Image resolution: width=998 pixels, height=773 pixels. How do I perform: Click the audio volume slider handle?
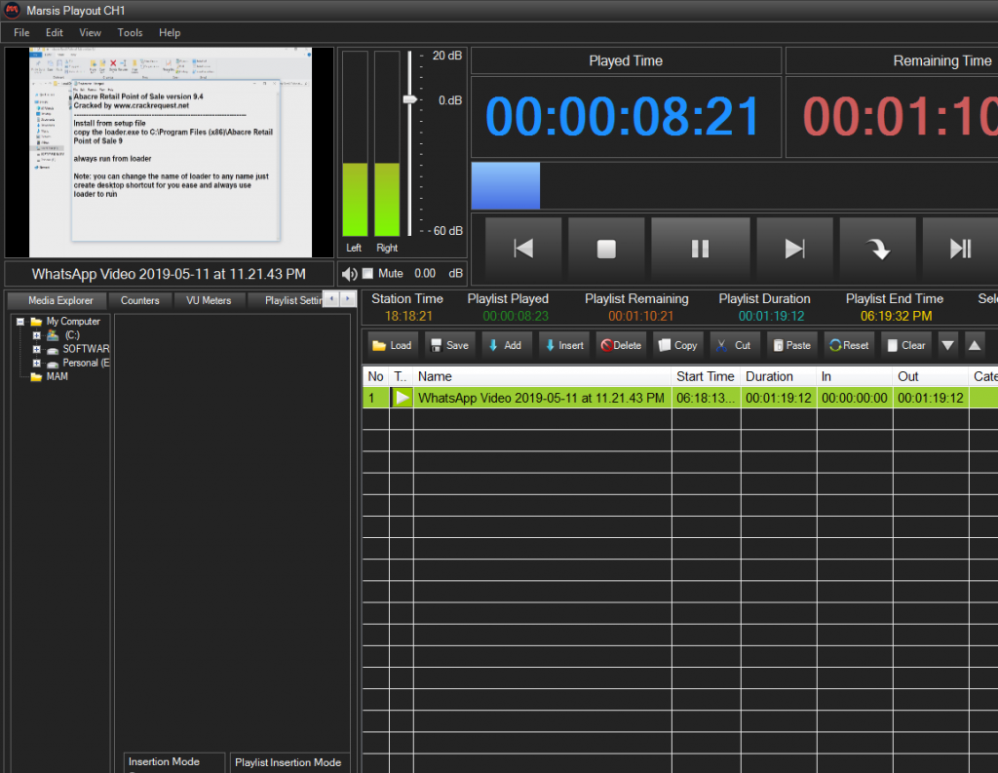[410, 99]
